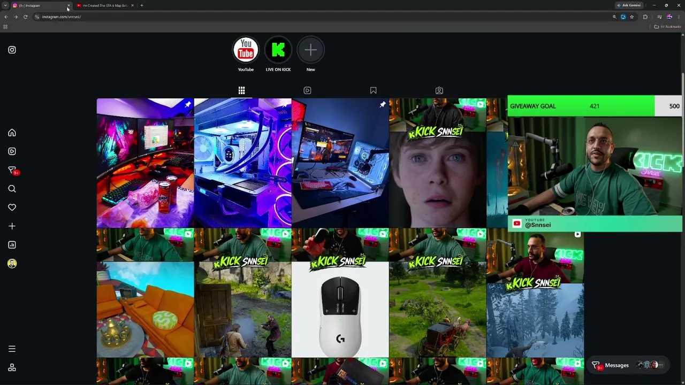685x385 pixels.
Task: Open the Meta apps icon at sidebar bottom
Action: (12, 368)
